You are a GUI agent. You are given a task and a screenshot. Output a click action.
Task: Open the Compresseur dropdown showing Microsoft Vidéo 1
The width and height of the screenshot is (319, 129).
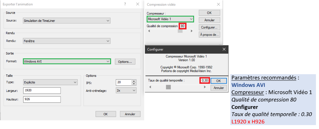point(170,19)
